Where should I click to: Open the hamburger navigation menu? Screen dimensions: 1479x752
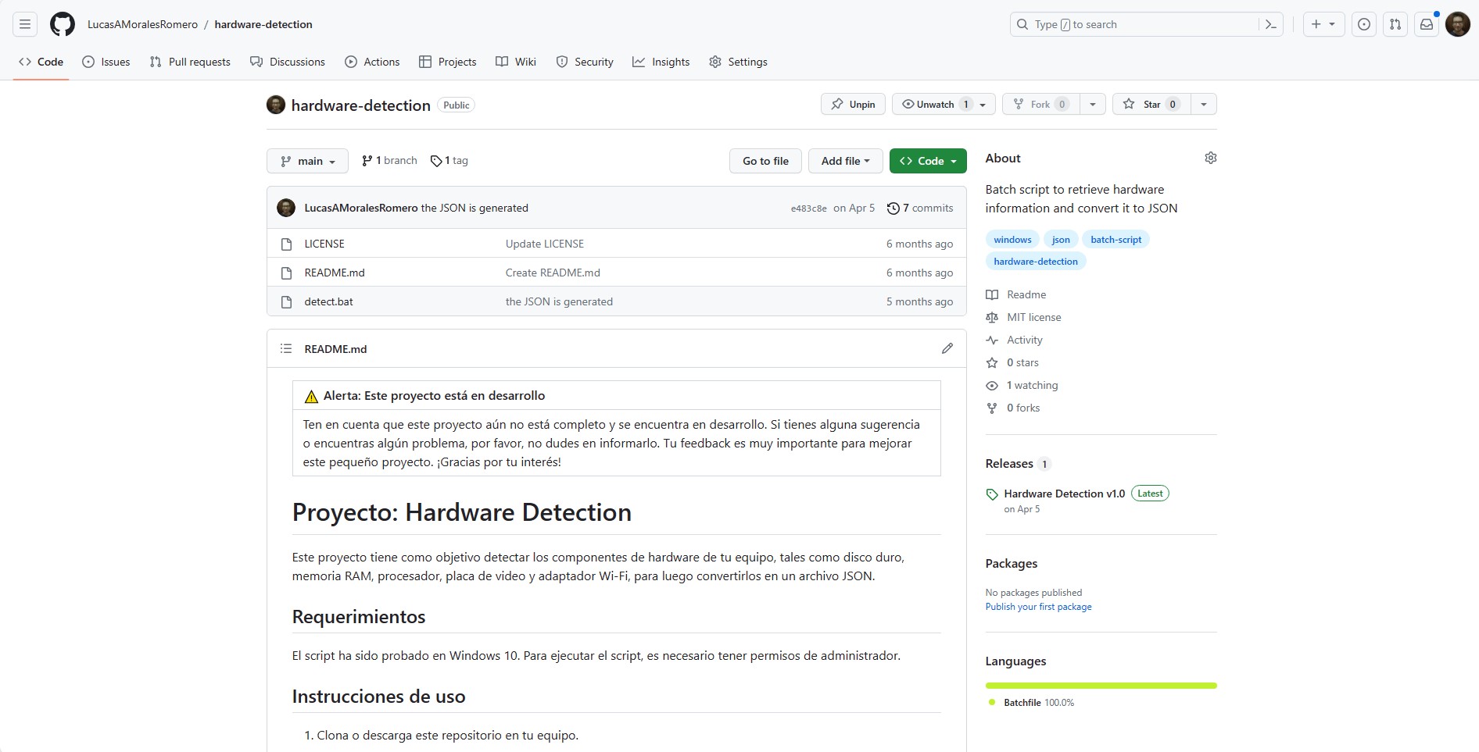click(x=25, y=24)
